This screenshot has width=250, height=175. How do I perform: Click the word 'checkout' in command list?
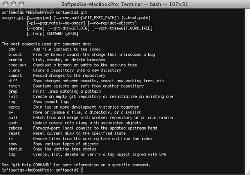(x=17, y=65)
